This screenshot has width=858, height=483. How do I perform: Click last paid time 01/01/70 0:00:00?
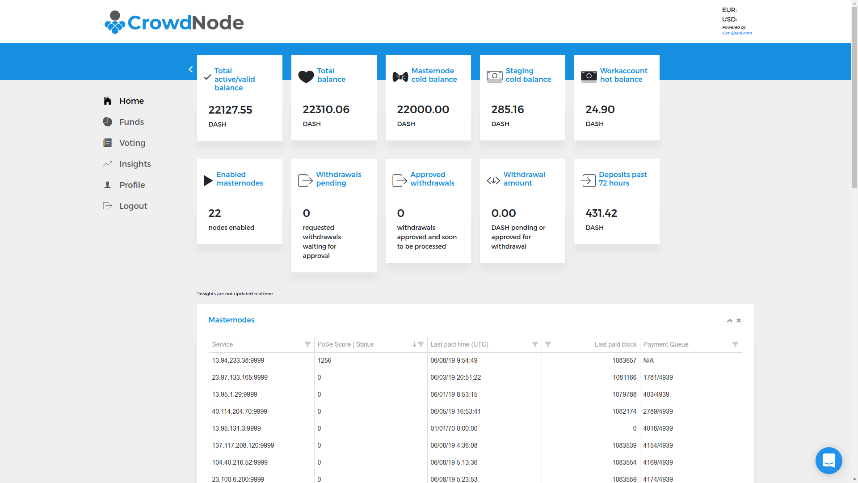point(454,428)
